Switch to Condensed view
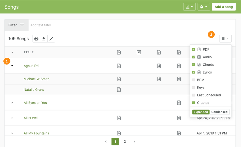Image resolution: width=241 pixels, height=147 pixels. pyautogui.click(x=219, y=112)
